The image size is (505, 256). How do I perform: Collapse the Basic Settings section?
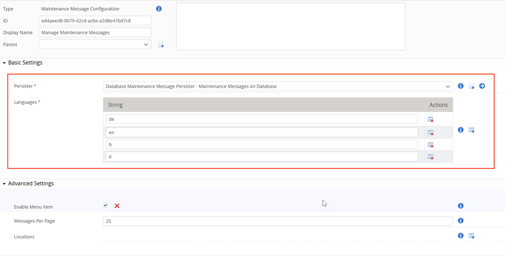tap(5, 63)
